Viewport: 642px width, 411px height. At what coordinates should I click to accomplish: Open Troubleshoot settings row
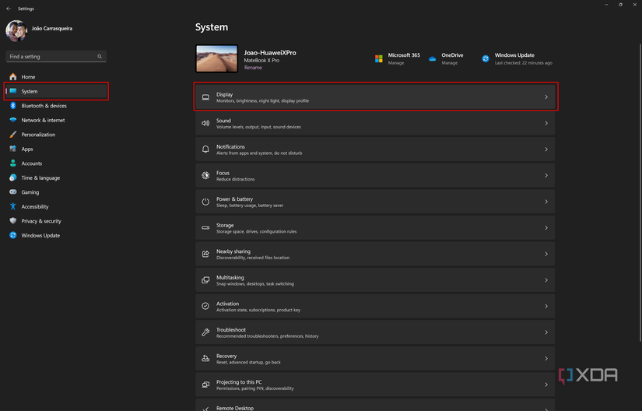click(375, 332)
